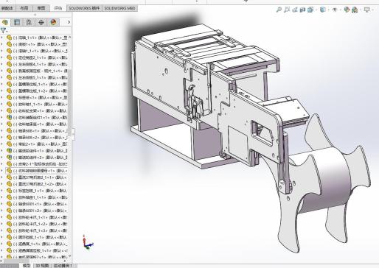Viewport: 379px width, 268px height.
Task: Switch to the 草图 ribbon tab
Action: pyautogui.click(x=41, y=8)
